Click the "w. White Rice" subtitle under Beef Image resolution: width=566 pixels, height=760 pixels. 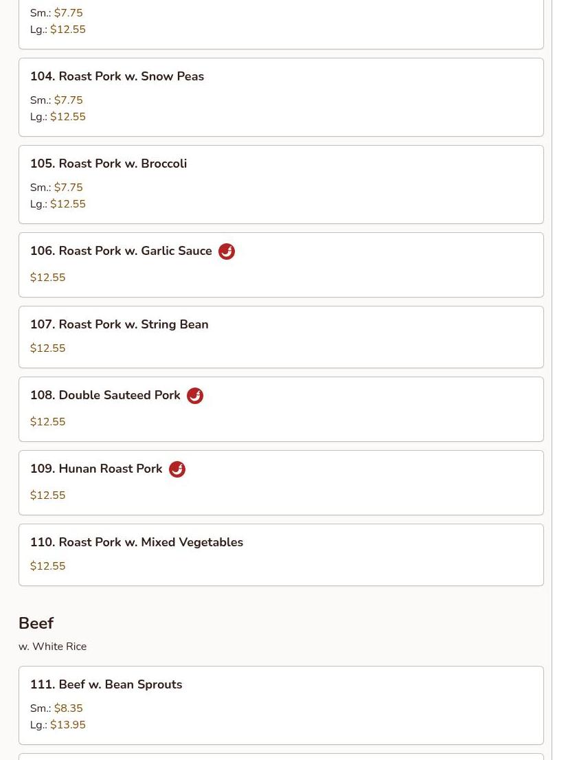click(53, 647)
